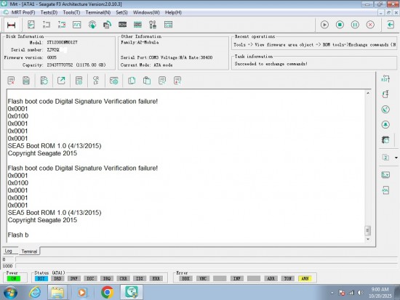Click the green Power ON indicator
The width and height of the screenshot is (400, 300).
coord(14,279)
